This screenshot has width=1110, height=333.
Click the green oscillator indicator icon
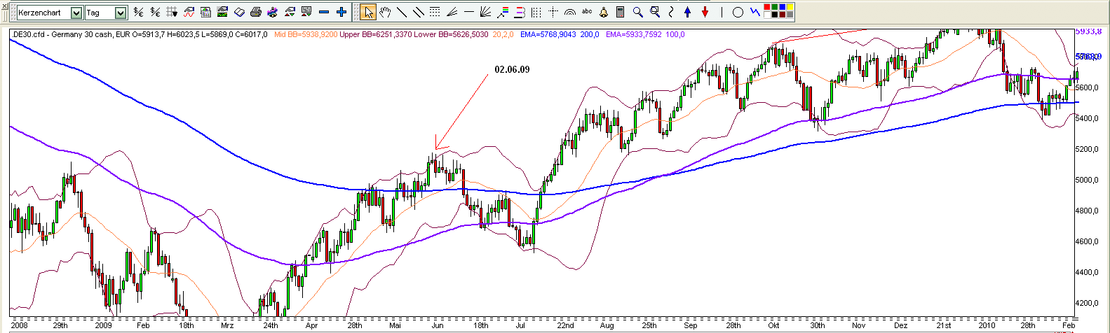point(222,12)
